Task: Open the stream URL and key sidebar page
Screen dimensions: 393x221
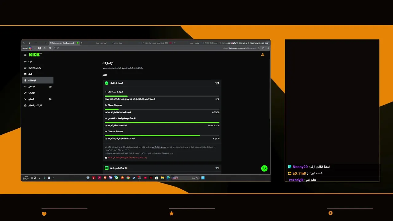Action: (38, 68)
